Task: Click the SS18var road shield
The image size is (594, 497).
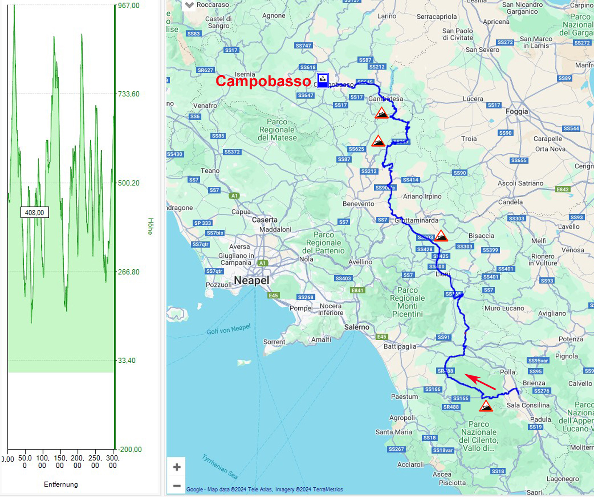Action: (443, 450)
